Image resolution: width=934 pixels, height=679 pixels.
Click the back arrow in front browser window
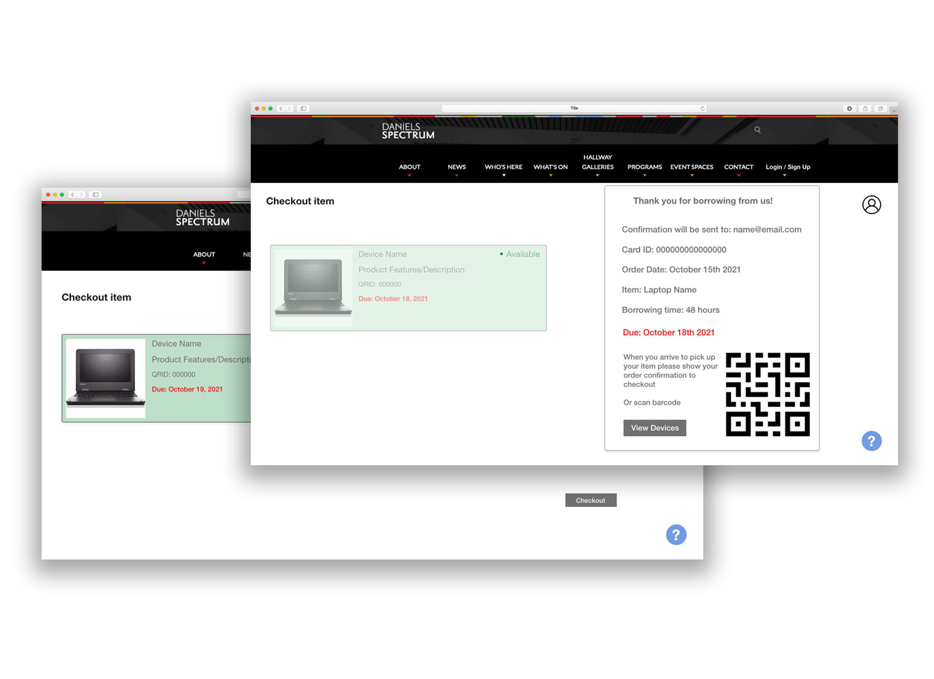(281, 108)
